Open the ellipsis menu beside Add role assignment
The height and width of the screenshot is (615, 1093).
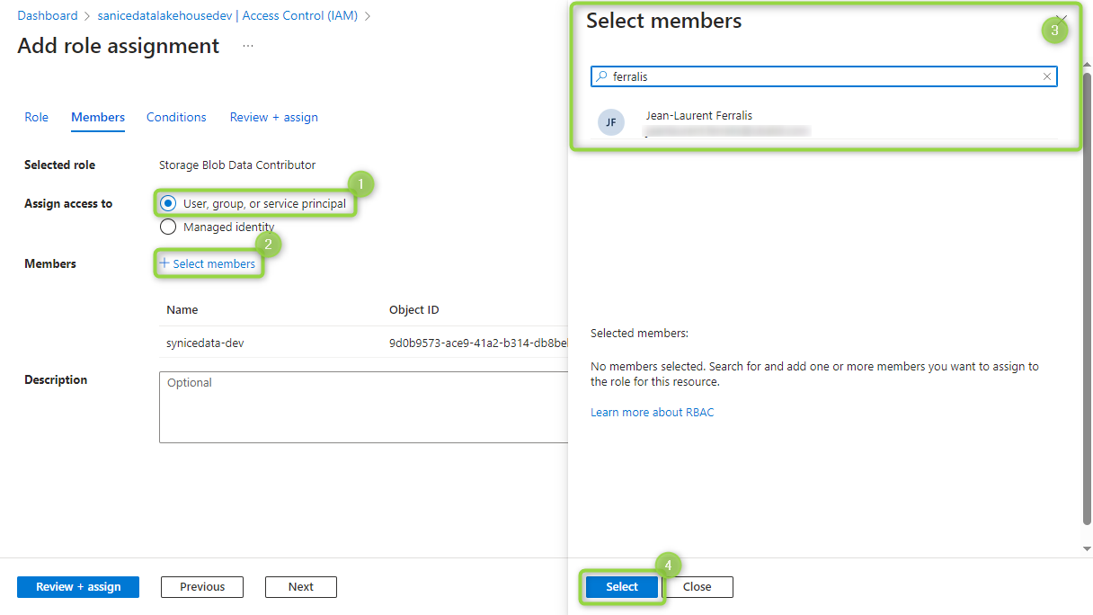point(248,46)
